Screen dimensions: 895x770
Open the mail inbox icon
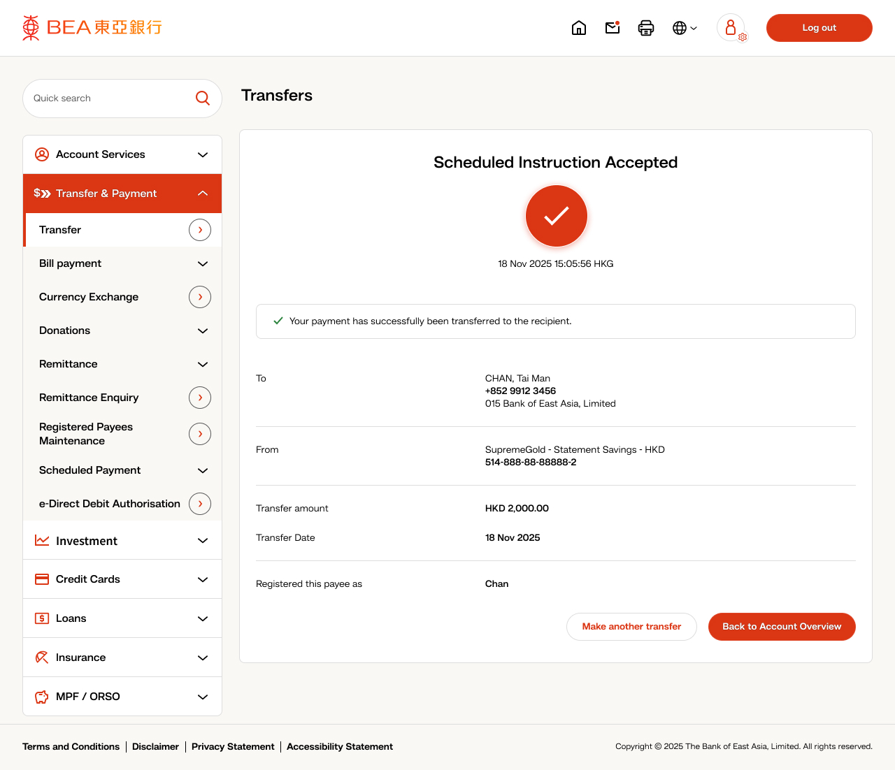[613, 28]
